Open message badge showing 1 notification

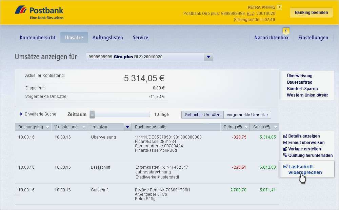tap(286, 31)
